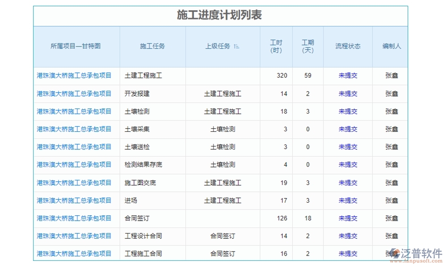
Task: Click the 流程状态 column header
Action: (x=348, y=46)
